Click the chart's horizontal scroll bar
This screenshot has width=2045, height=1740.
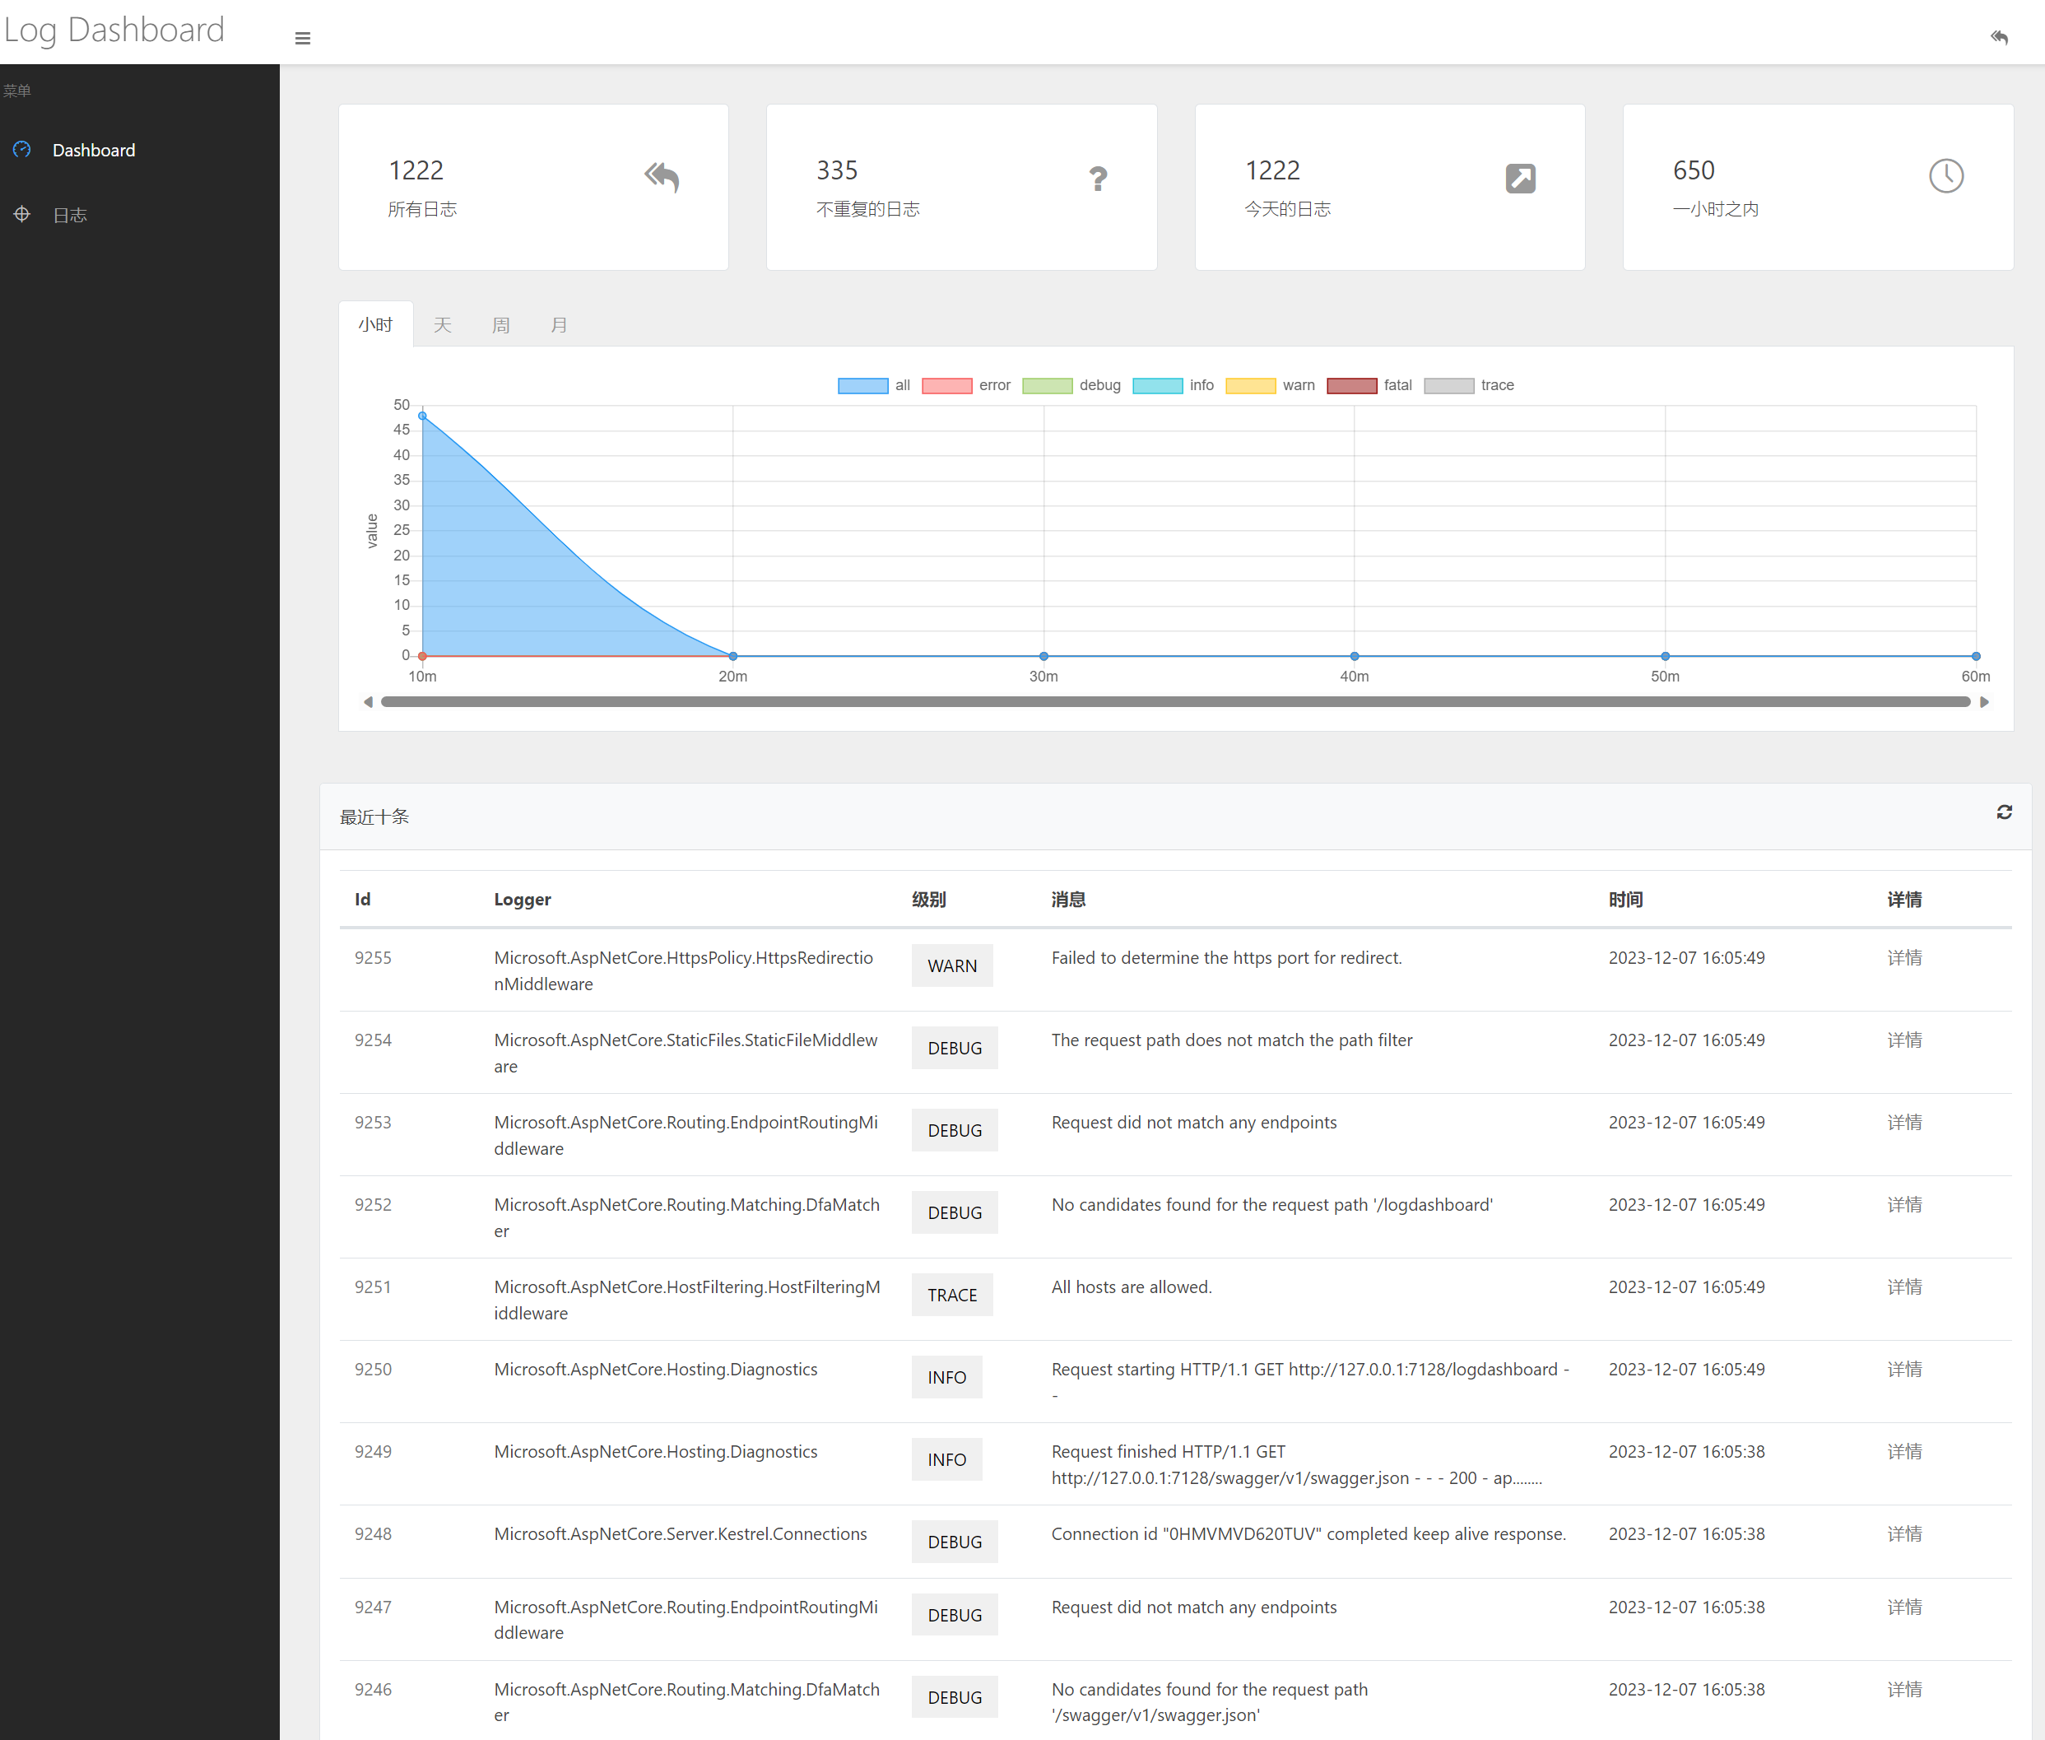1175,702
